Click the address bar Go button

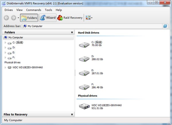pos(165,26)
